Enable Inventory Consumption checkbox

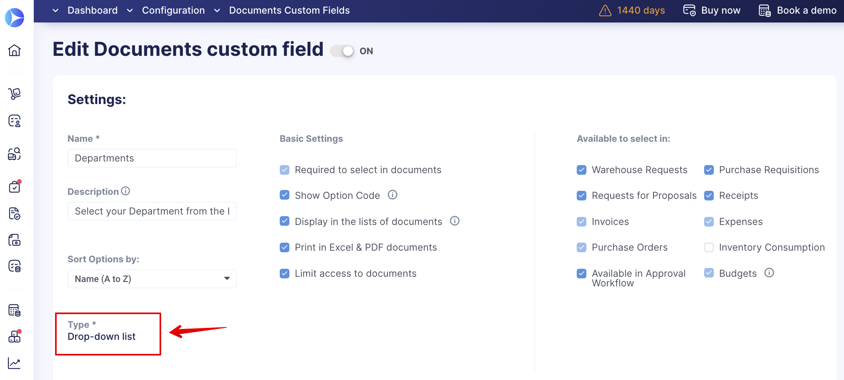(709, 247)
